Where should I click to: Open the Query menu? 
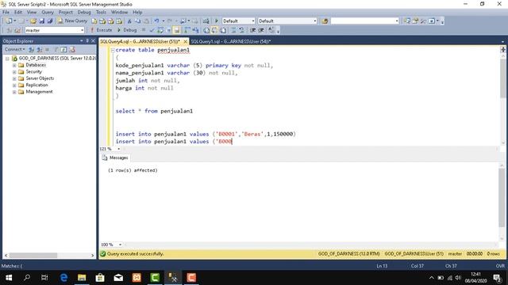pos(48,13)
